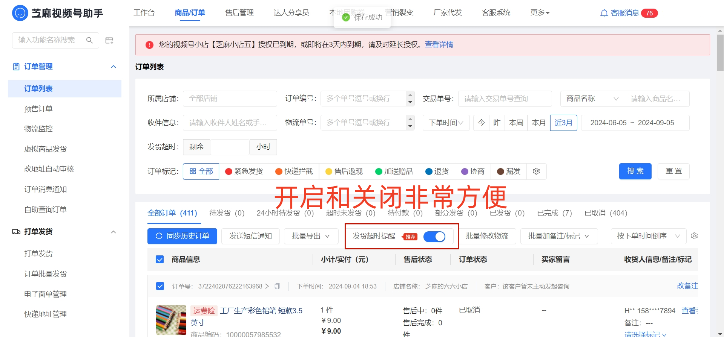Viewport: 724px width, 337px height.
Task: Open 物流监控 in sidebar
Action: click(x=38, y=129)
